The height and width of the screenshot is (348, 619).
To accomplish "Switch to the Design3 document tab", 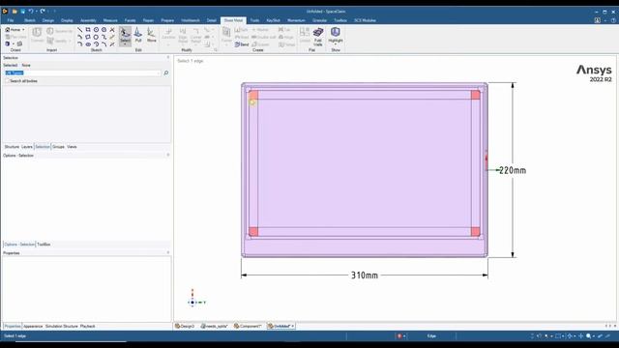I will tap(185, 327).
